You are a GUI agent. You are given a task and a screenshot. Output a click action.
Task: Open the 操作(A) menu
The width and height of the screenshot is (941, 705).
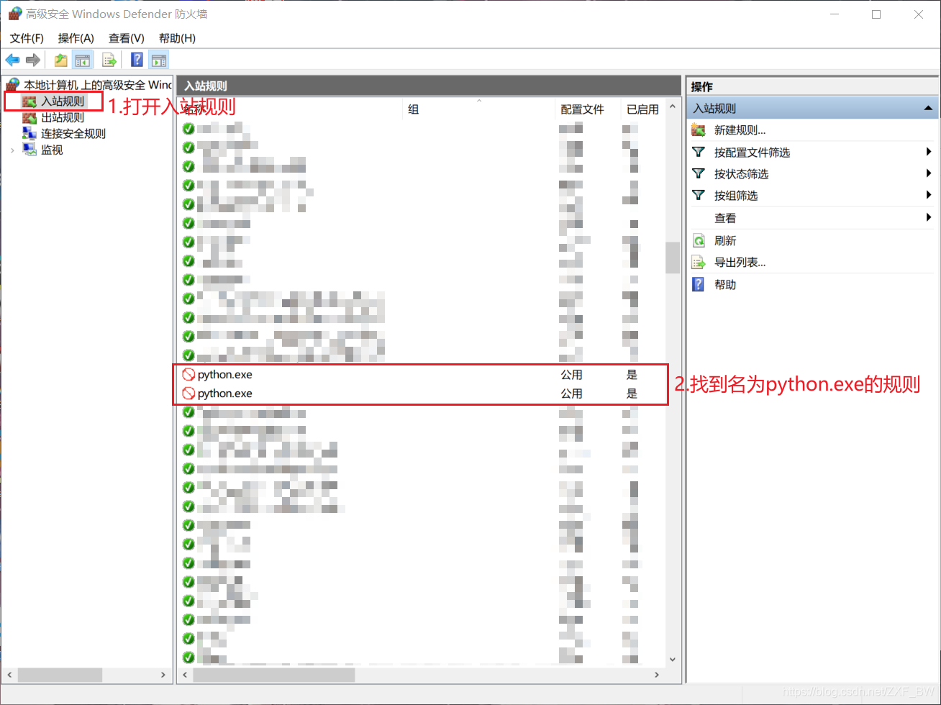tap(76, 38)
